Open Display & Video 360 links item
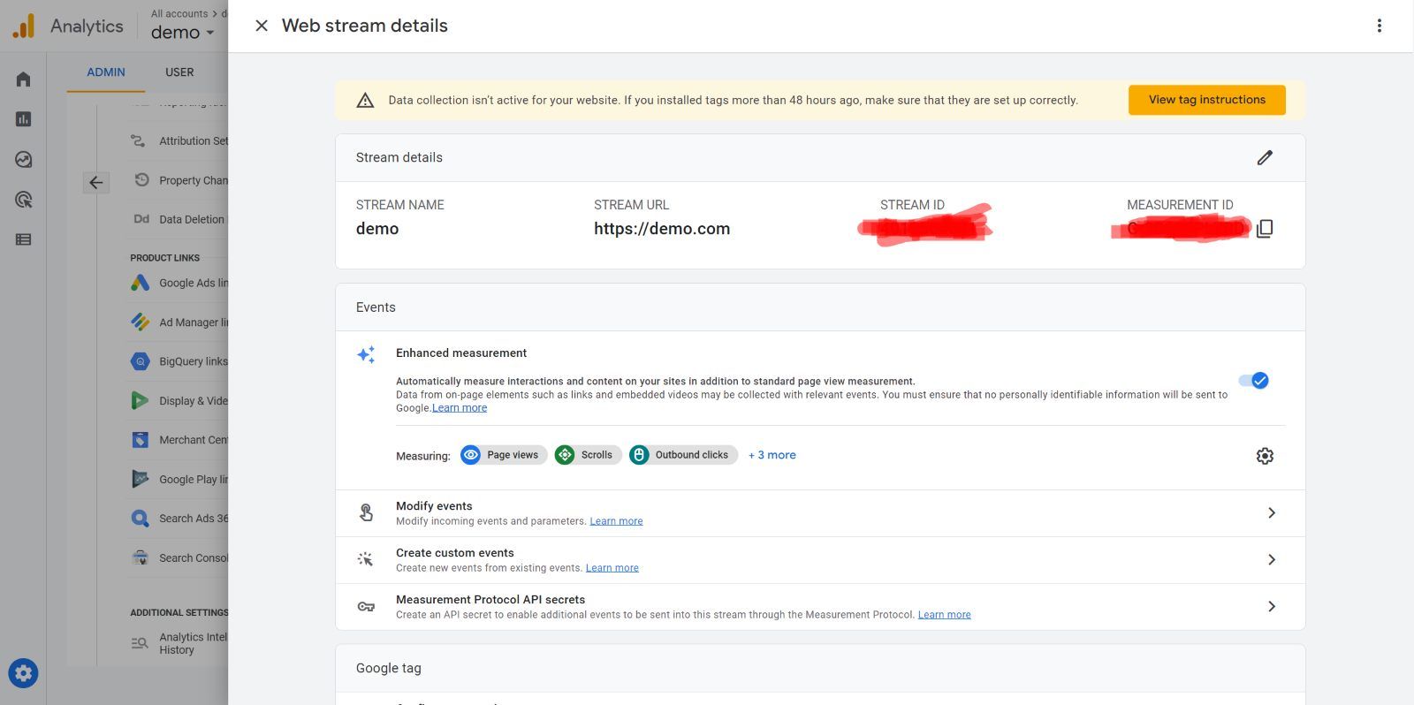The width and height of the screenshot is (1414, 705). tap(178, 401)
